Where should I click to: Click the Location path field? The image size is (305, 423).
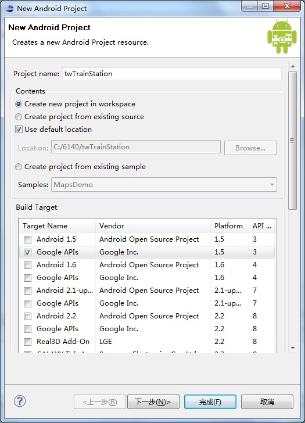(x=136, y=147)
